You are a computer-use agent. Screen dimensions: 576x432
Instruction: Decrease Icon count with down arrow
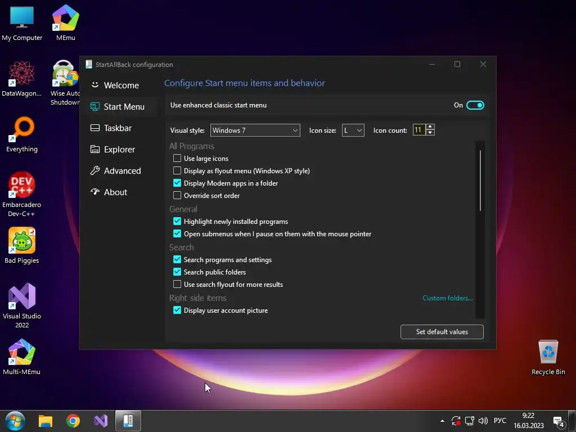coord(430,133)
